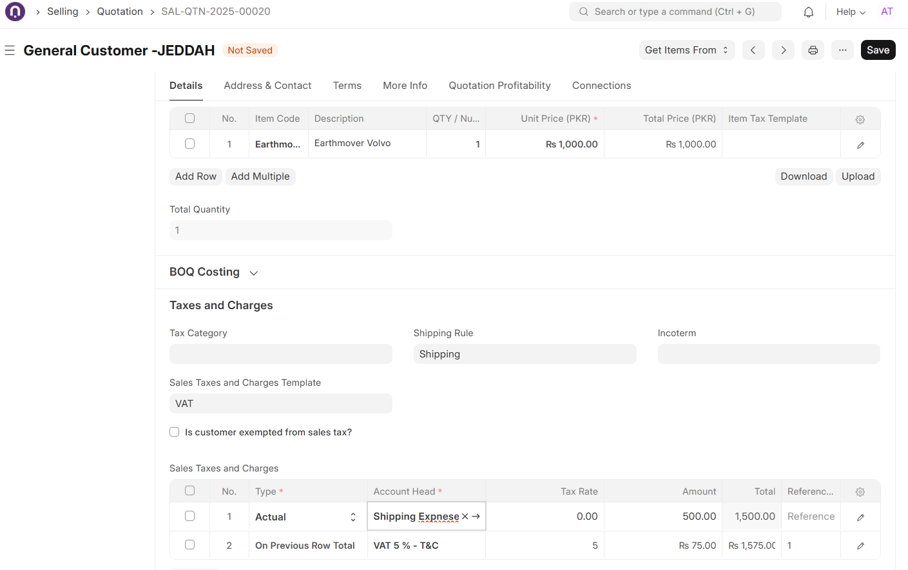Check the Earthmover item row checkbox
The image size is (908, 570).
[x=189, y=144]
